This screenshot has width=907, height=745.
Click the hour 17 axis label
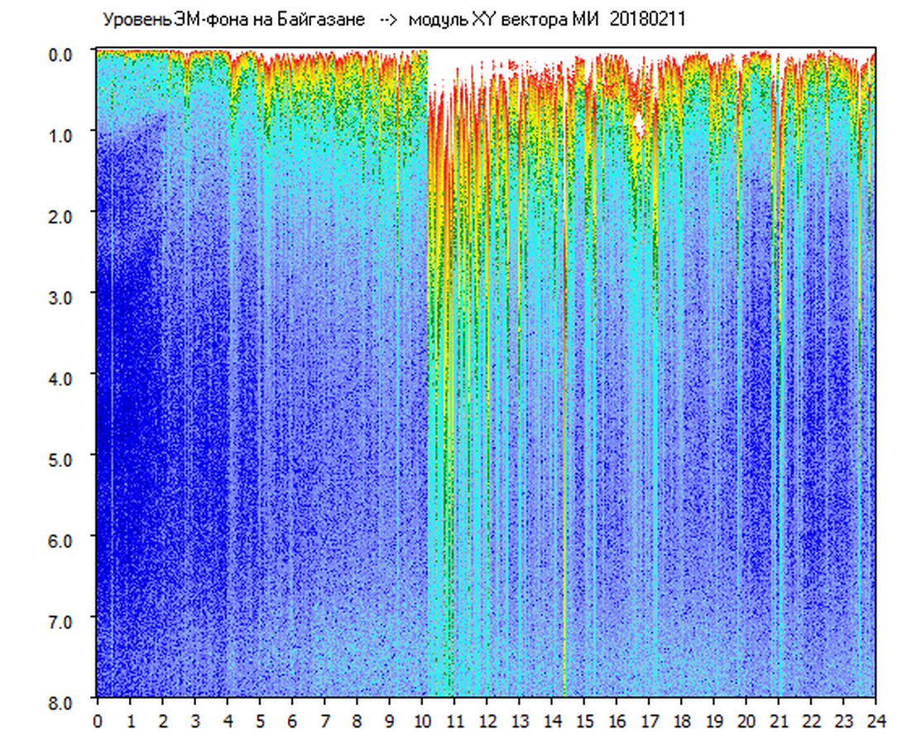pyautogui.click(x=650, y=721)
